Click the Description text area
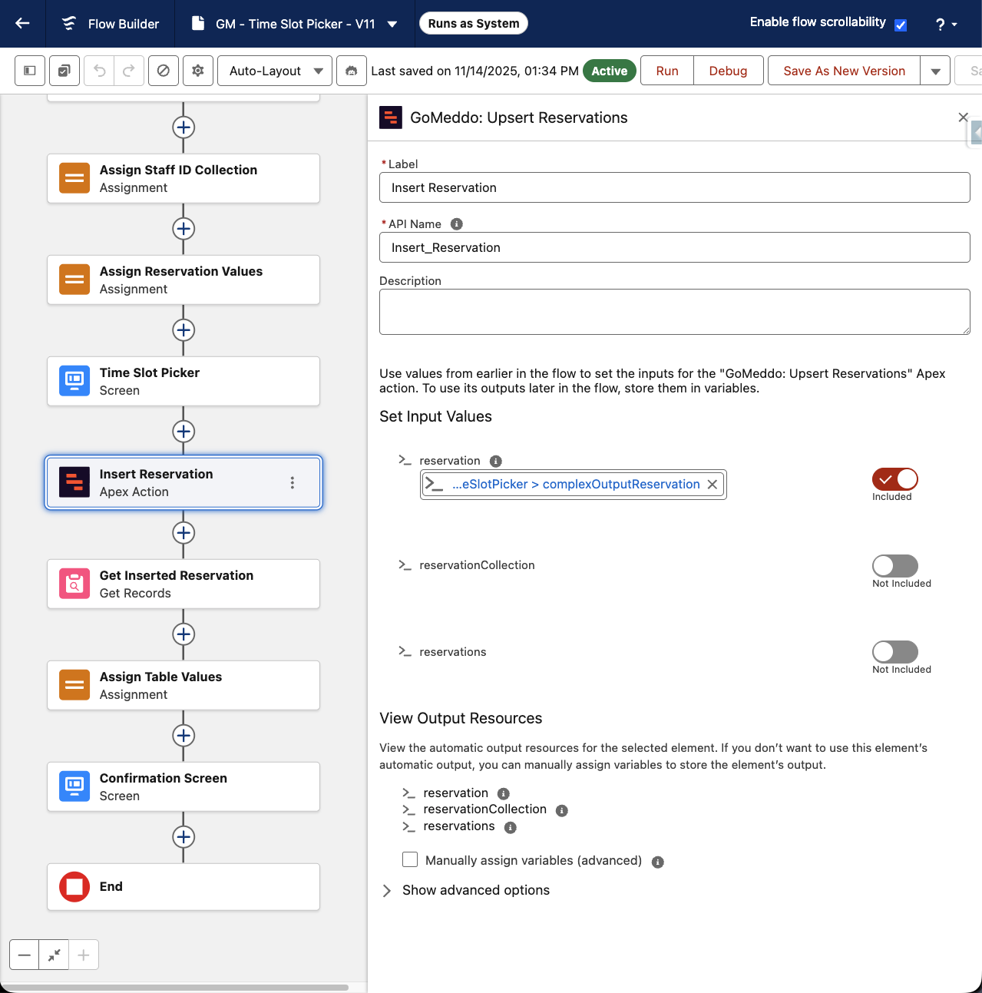The height and width of the screenshot is (993, 982). pos(674,312)
